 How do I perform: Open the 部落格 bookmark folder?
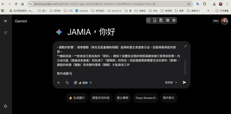55,11
